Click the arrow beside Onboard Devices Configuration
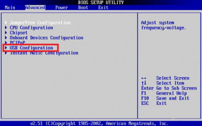The height and width of the screenshot is (126, 202). [6, 38]
